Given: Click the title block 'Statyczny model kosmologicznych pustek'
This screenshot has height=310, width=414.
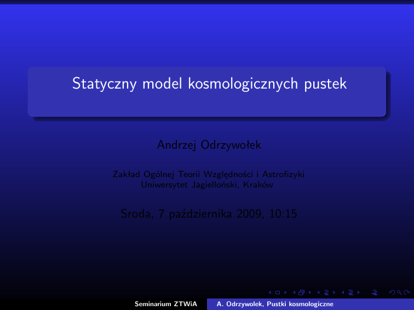Looking at the screenshot, I should (207, 85).
